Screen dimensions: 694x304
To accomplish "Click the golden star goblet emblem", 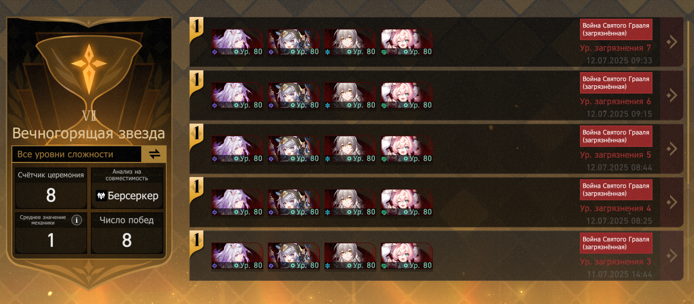I will (89, 70).
